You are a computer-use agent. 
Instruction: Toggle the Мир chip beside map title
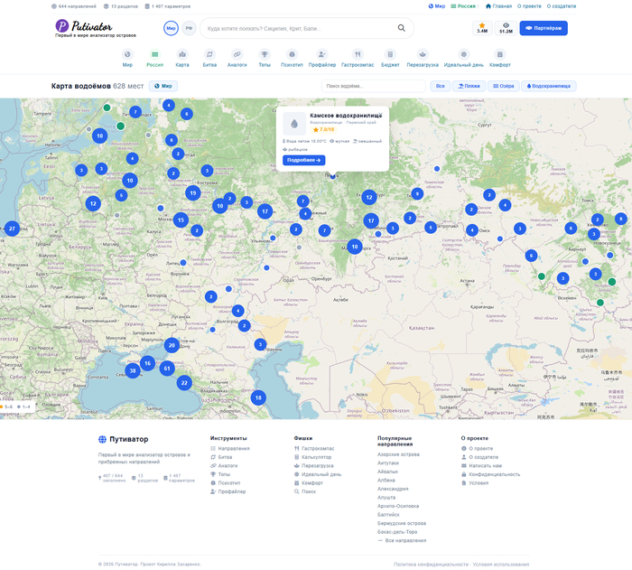(163, 86)
